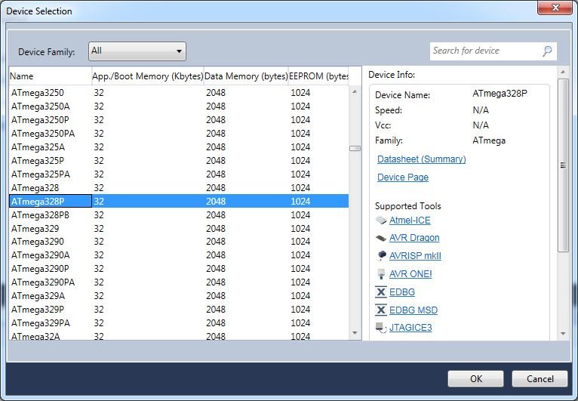
Task: Click the AVR Dragon tool icon
Action: [x=381, y=238]
